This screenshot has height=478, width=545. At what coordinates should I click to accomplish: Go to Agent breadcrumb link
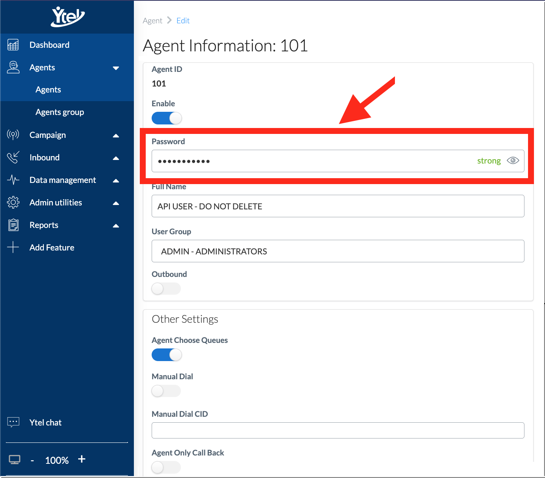pos(152,21)
